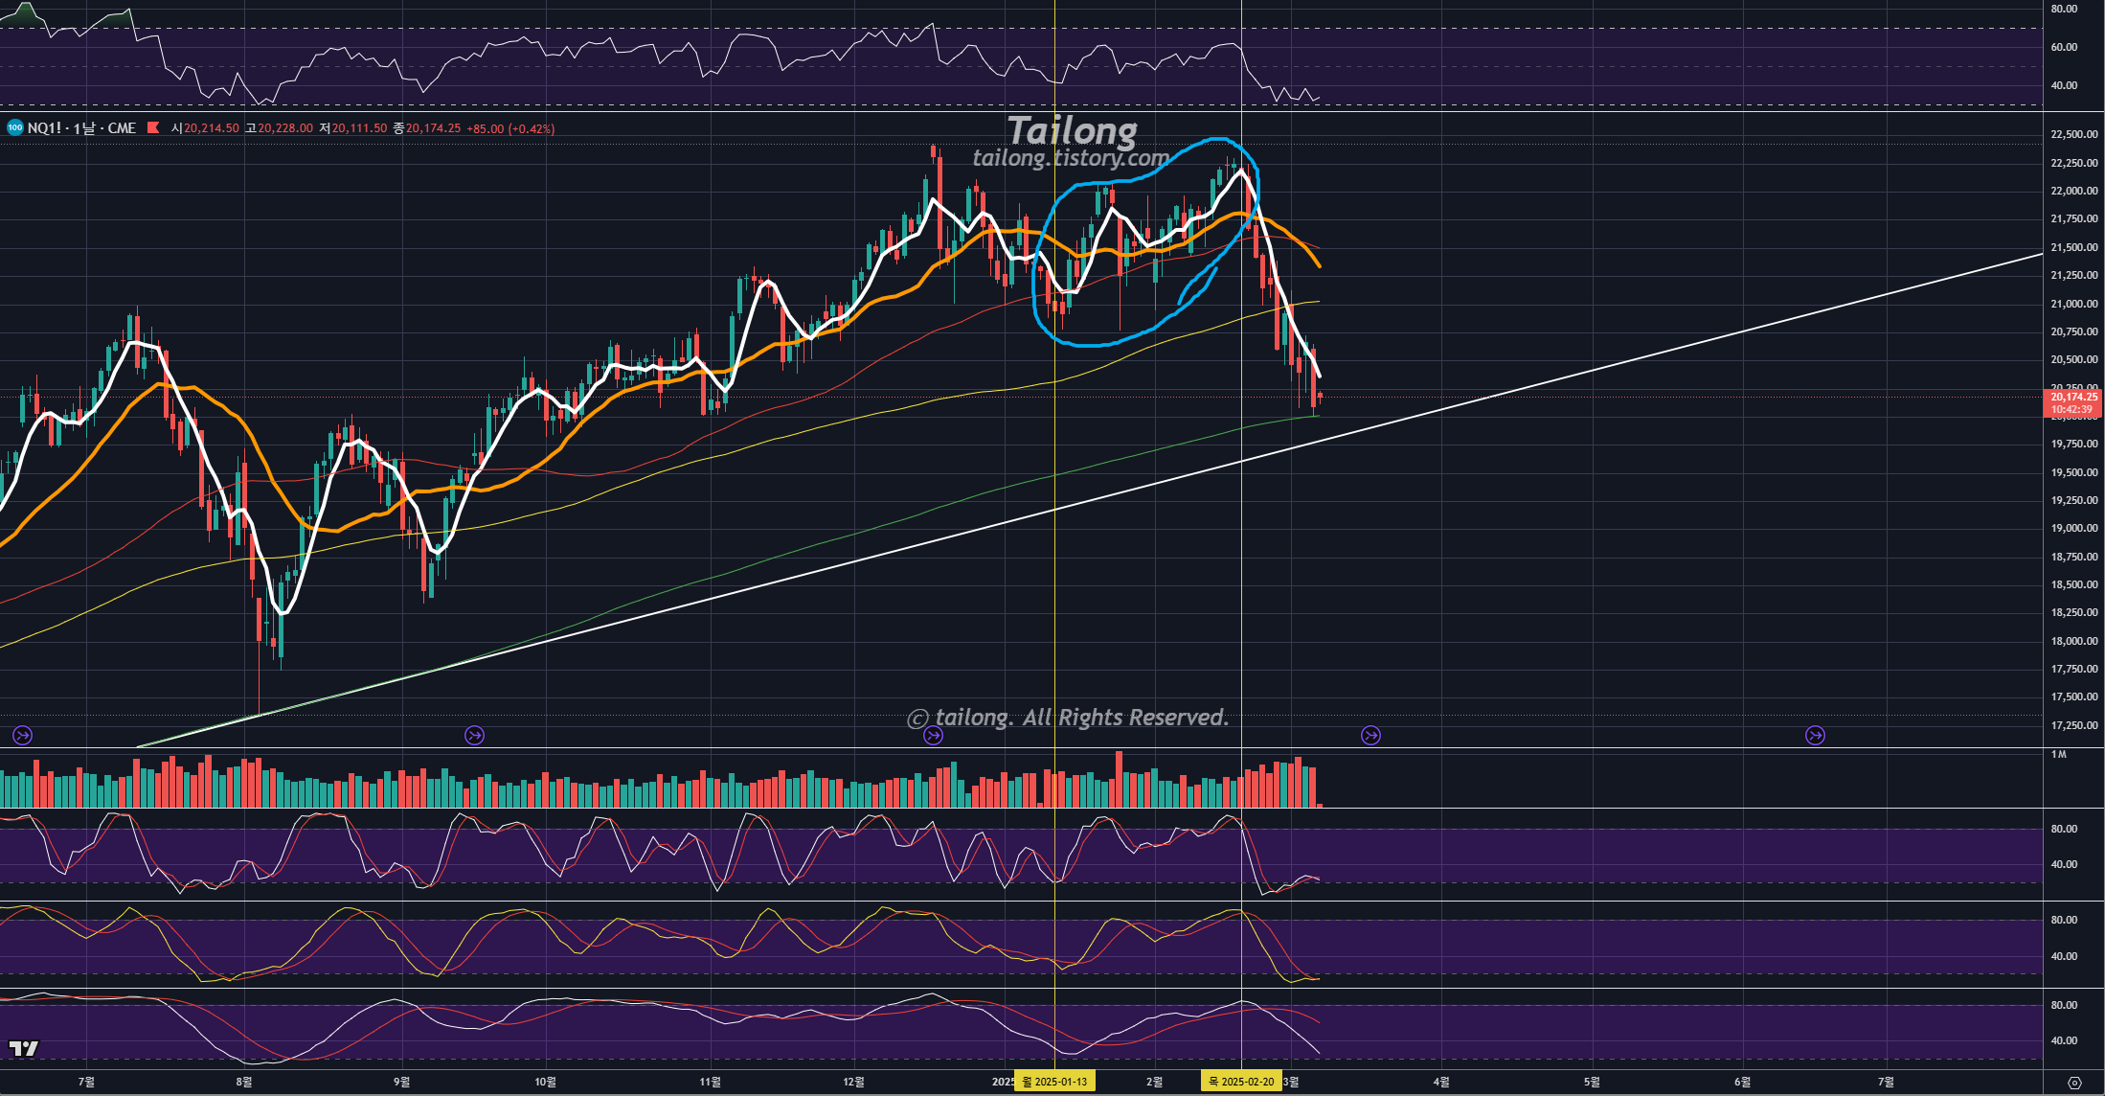Click the blue 100 symbol logo icon

tap(14, 127)
